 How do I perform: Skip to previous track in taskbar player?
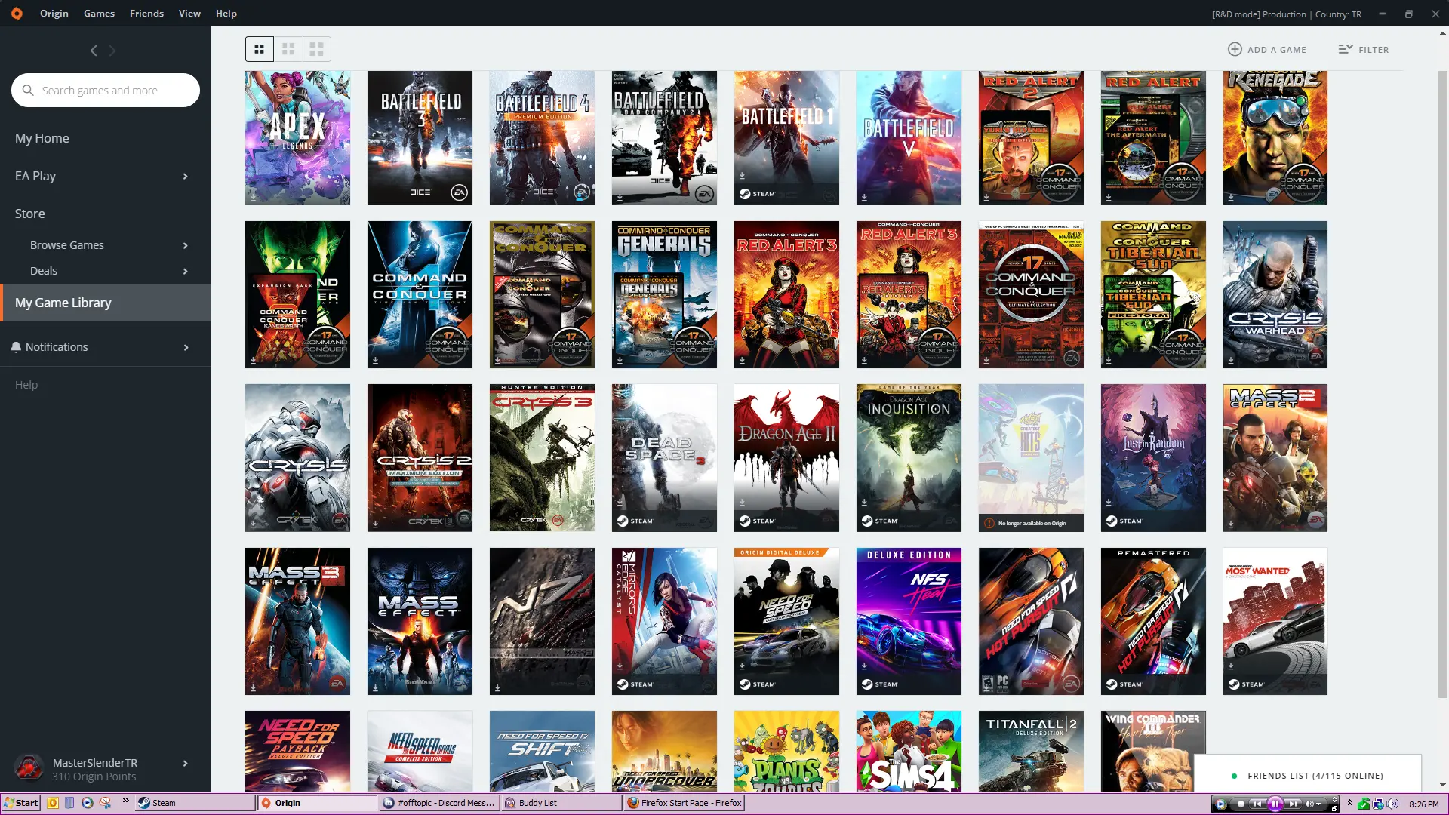click(1257, 804)
